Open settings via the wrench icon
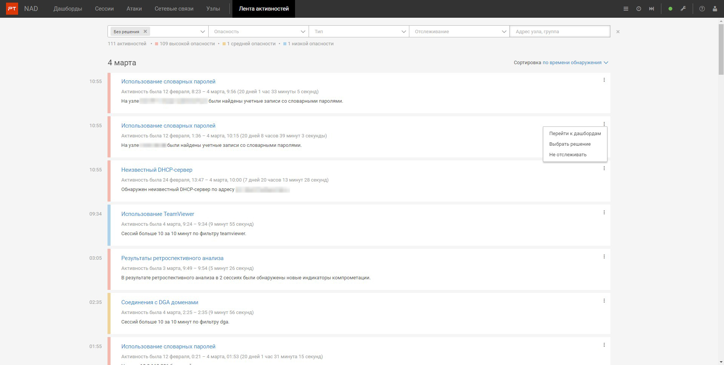Viewport: 724px width, 365px height. [x=683, y=9]
